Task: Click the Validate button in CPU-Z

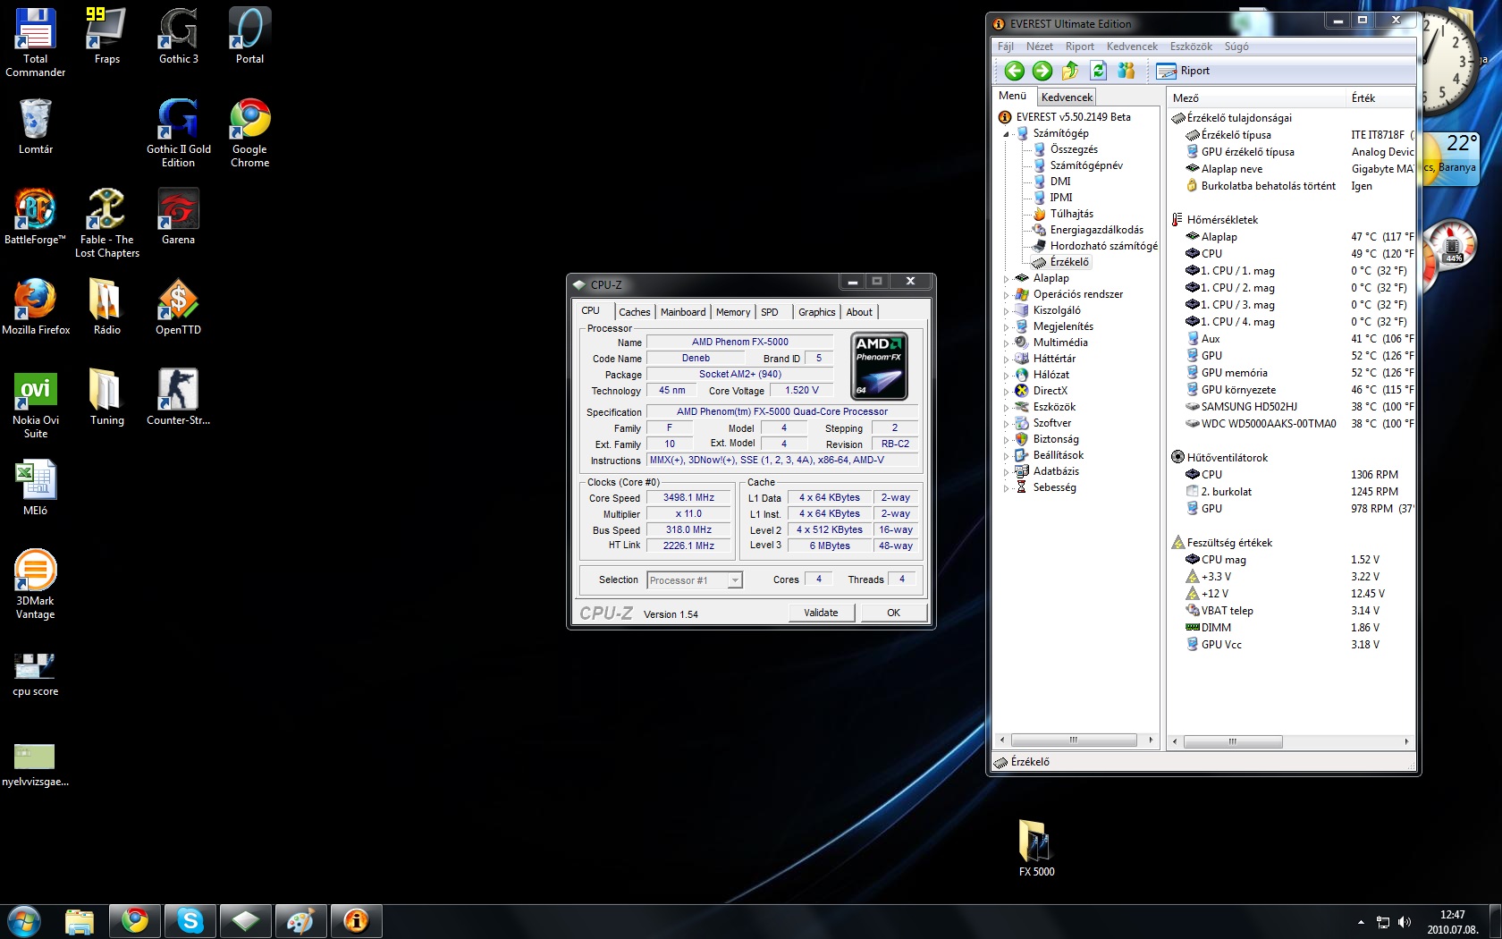Action: (821, 613)
